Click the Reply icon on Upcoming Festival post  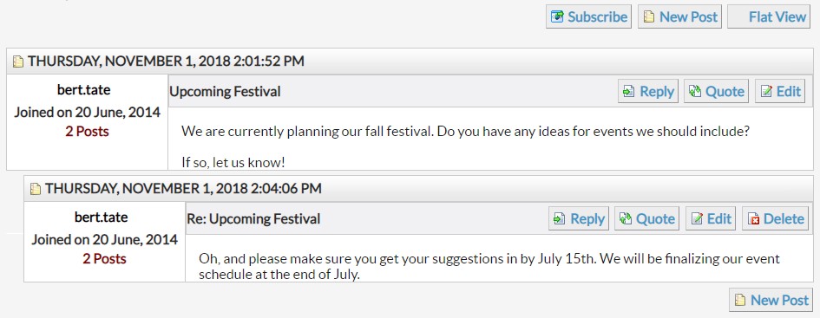tap(628, 92)
